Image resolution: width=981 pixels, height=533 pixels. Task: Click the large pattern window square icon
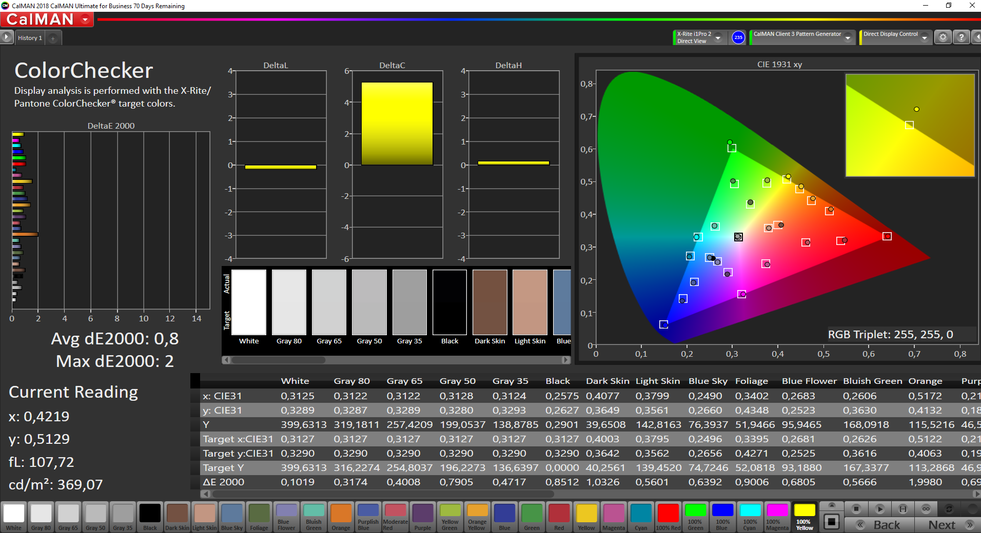pyautogui.click(x=832, y=522)
